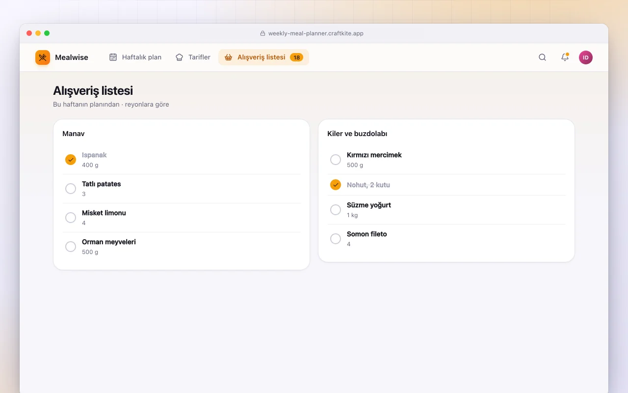
Task: Click the weekly-meal-planner.craftkite.app address
Action: click(x=316, y=33)
